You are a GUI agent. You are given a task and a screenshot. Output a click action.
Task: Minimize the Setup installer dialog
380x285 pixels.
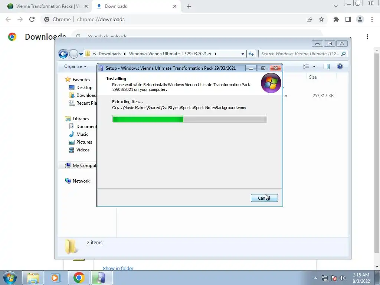pyautogui.click(x=251, y=68)
